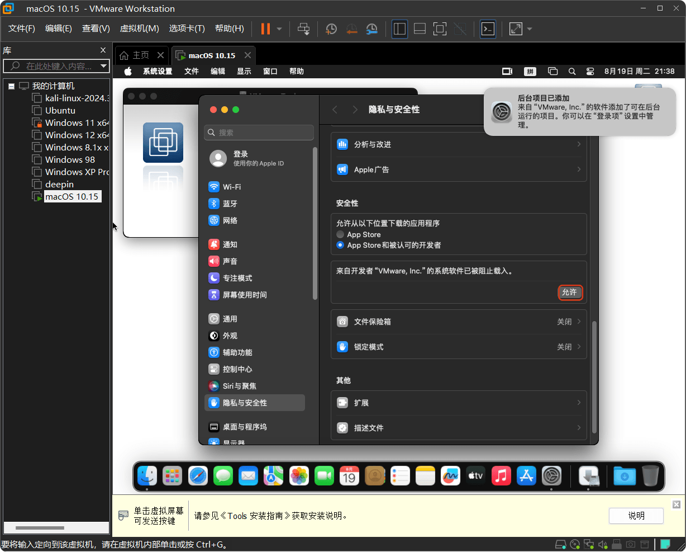Screen dimensions: 686x552
Task: Click the CD/DVD device status icon
Action: point(574,544)
